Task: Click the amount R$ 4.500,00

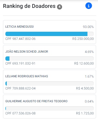Action: tap(85, 88)
